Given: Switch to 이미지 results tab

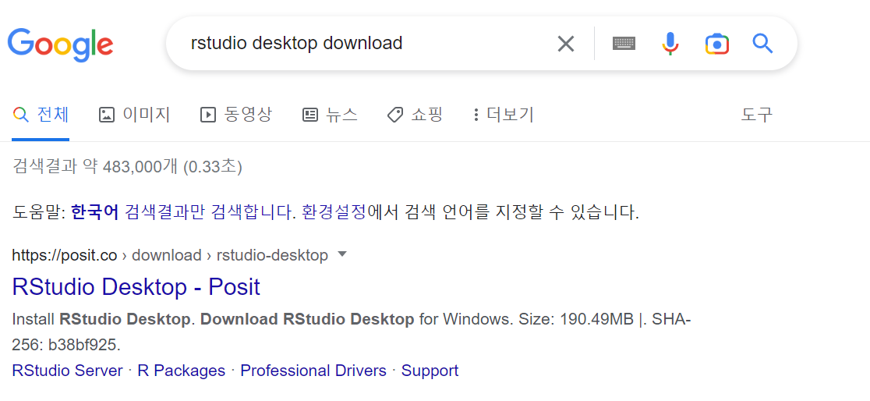Looking at the screenshot, I should tap(134, 115).
